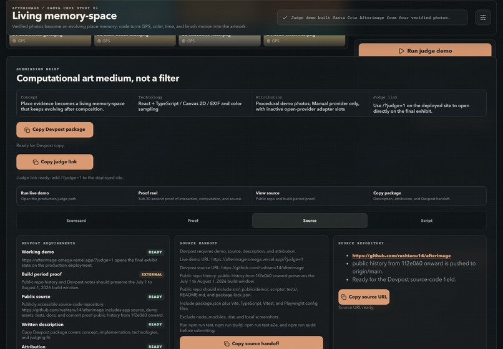Click the Build period proof requirement title
503x349 pixels.
point(41,274)
